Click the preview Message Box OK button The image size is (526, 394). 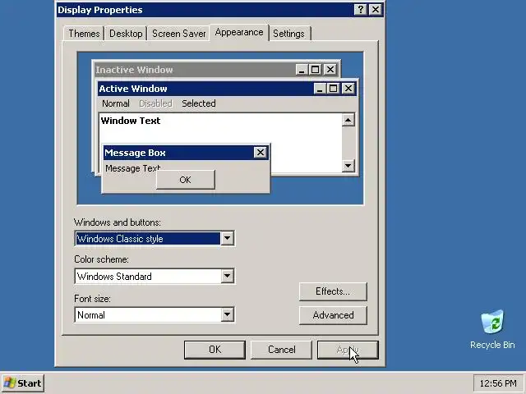186,180
